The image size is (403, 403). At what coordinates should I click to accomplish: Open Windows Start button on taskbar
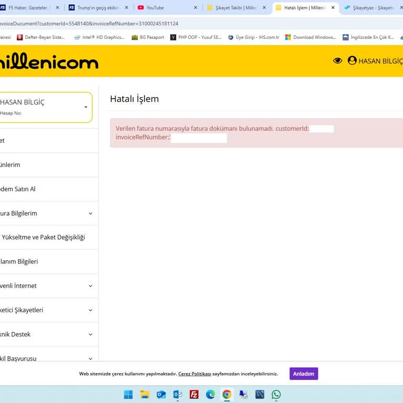pos(128,394)
